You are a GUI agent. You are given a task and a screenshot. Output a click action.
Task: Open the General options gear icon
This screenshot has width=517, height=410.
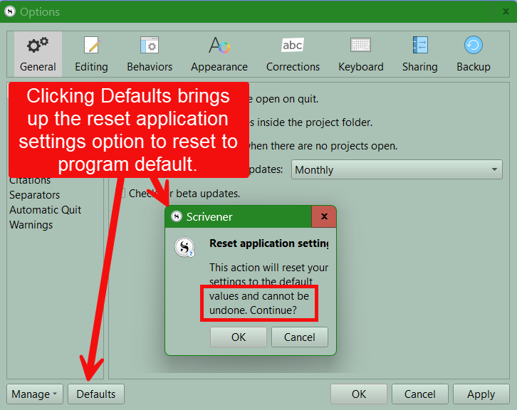(38, 46)
